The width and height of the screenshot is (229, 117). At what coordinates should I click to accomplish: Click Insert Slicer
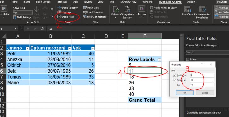pyautogui.click(x=91, y=8)
